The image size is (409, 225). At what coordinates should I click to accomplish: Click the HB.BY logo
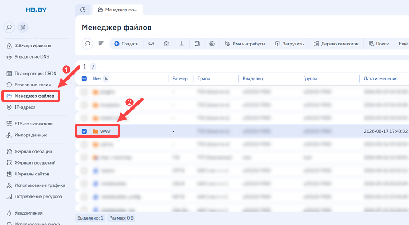pos(36,10)
